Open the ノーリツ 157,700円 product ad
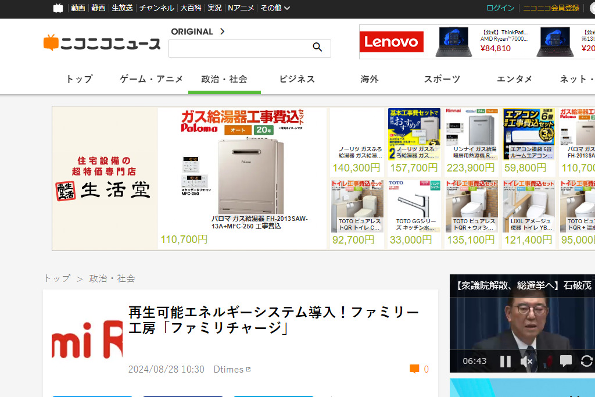595x397 pixels. 414,142
